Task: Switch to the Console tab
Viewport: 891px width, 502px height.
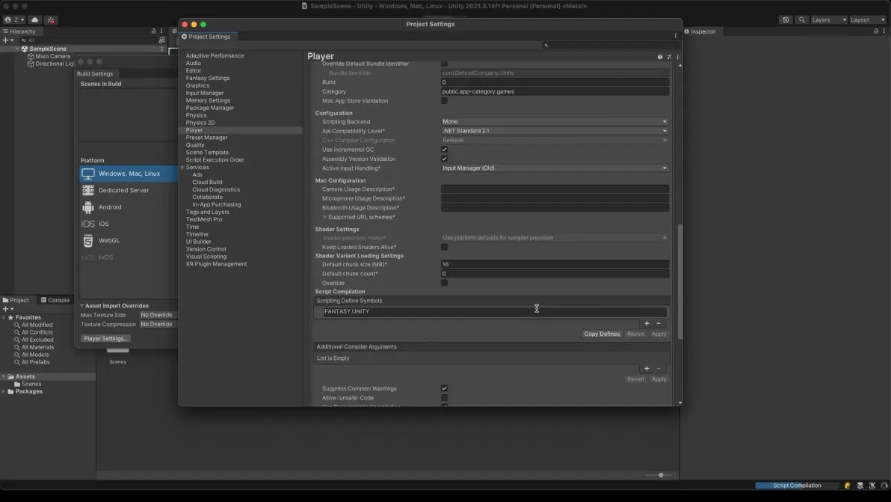Action: point(55,300)
